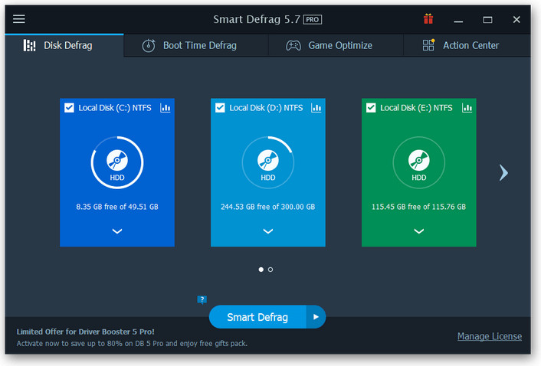The image size is (541, 366).
Task: Expand options chevron on Local Disk (C:)
Action: click(x=117, y=231)
